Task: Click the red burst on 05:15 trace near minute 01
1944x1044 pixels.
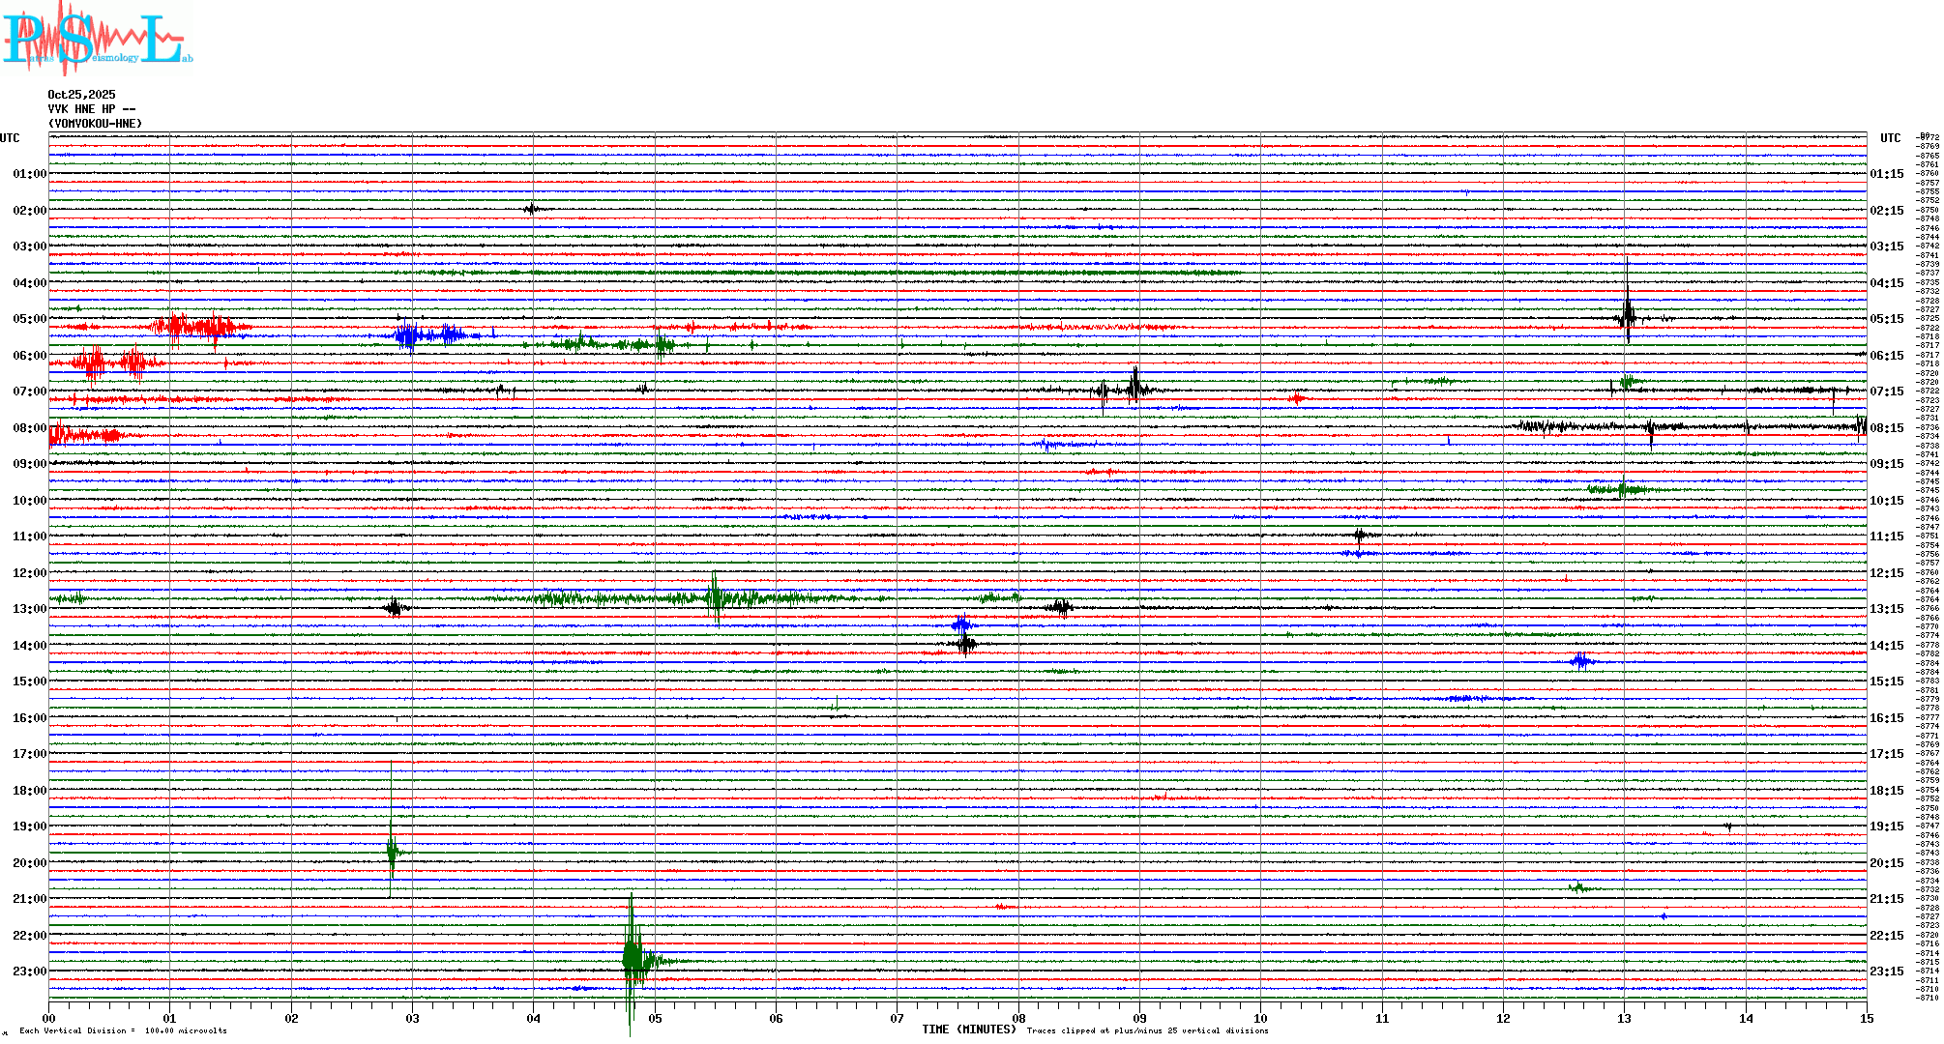Action: click(x=198, y=327)
